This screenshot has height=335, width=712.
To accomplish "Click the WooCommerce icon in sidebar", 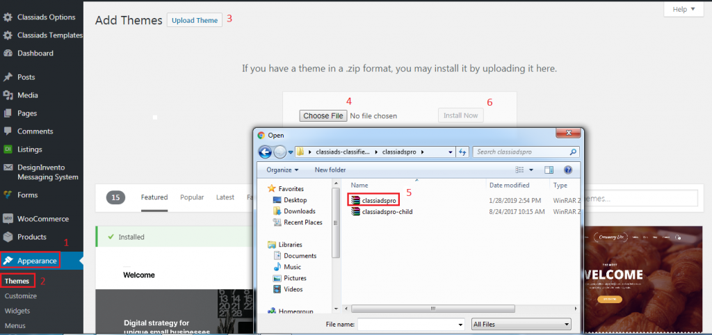I will click(x=8, y=219).
